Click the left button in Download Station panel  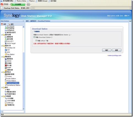[107, 50]
